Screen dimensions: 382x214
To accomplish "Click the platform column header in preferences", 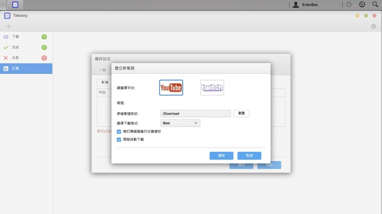I will (x=102, y=93).
